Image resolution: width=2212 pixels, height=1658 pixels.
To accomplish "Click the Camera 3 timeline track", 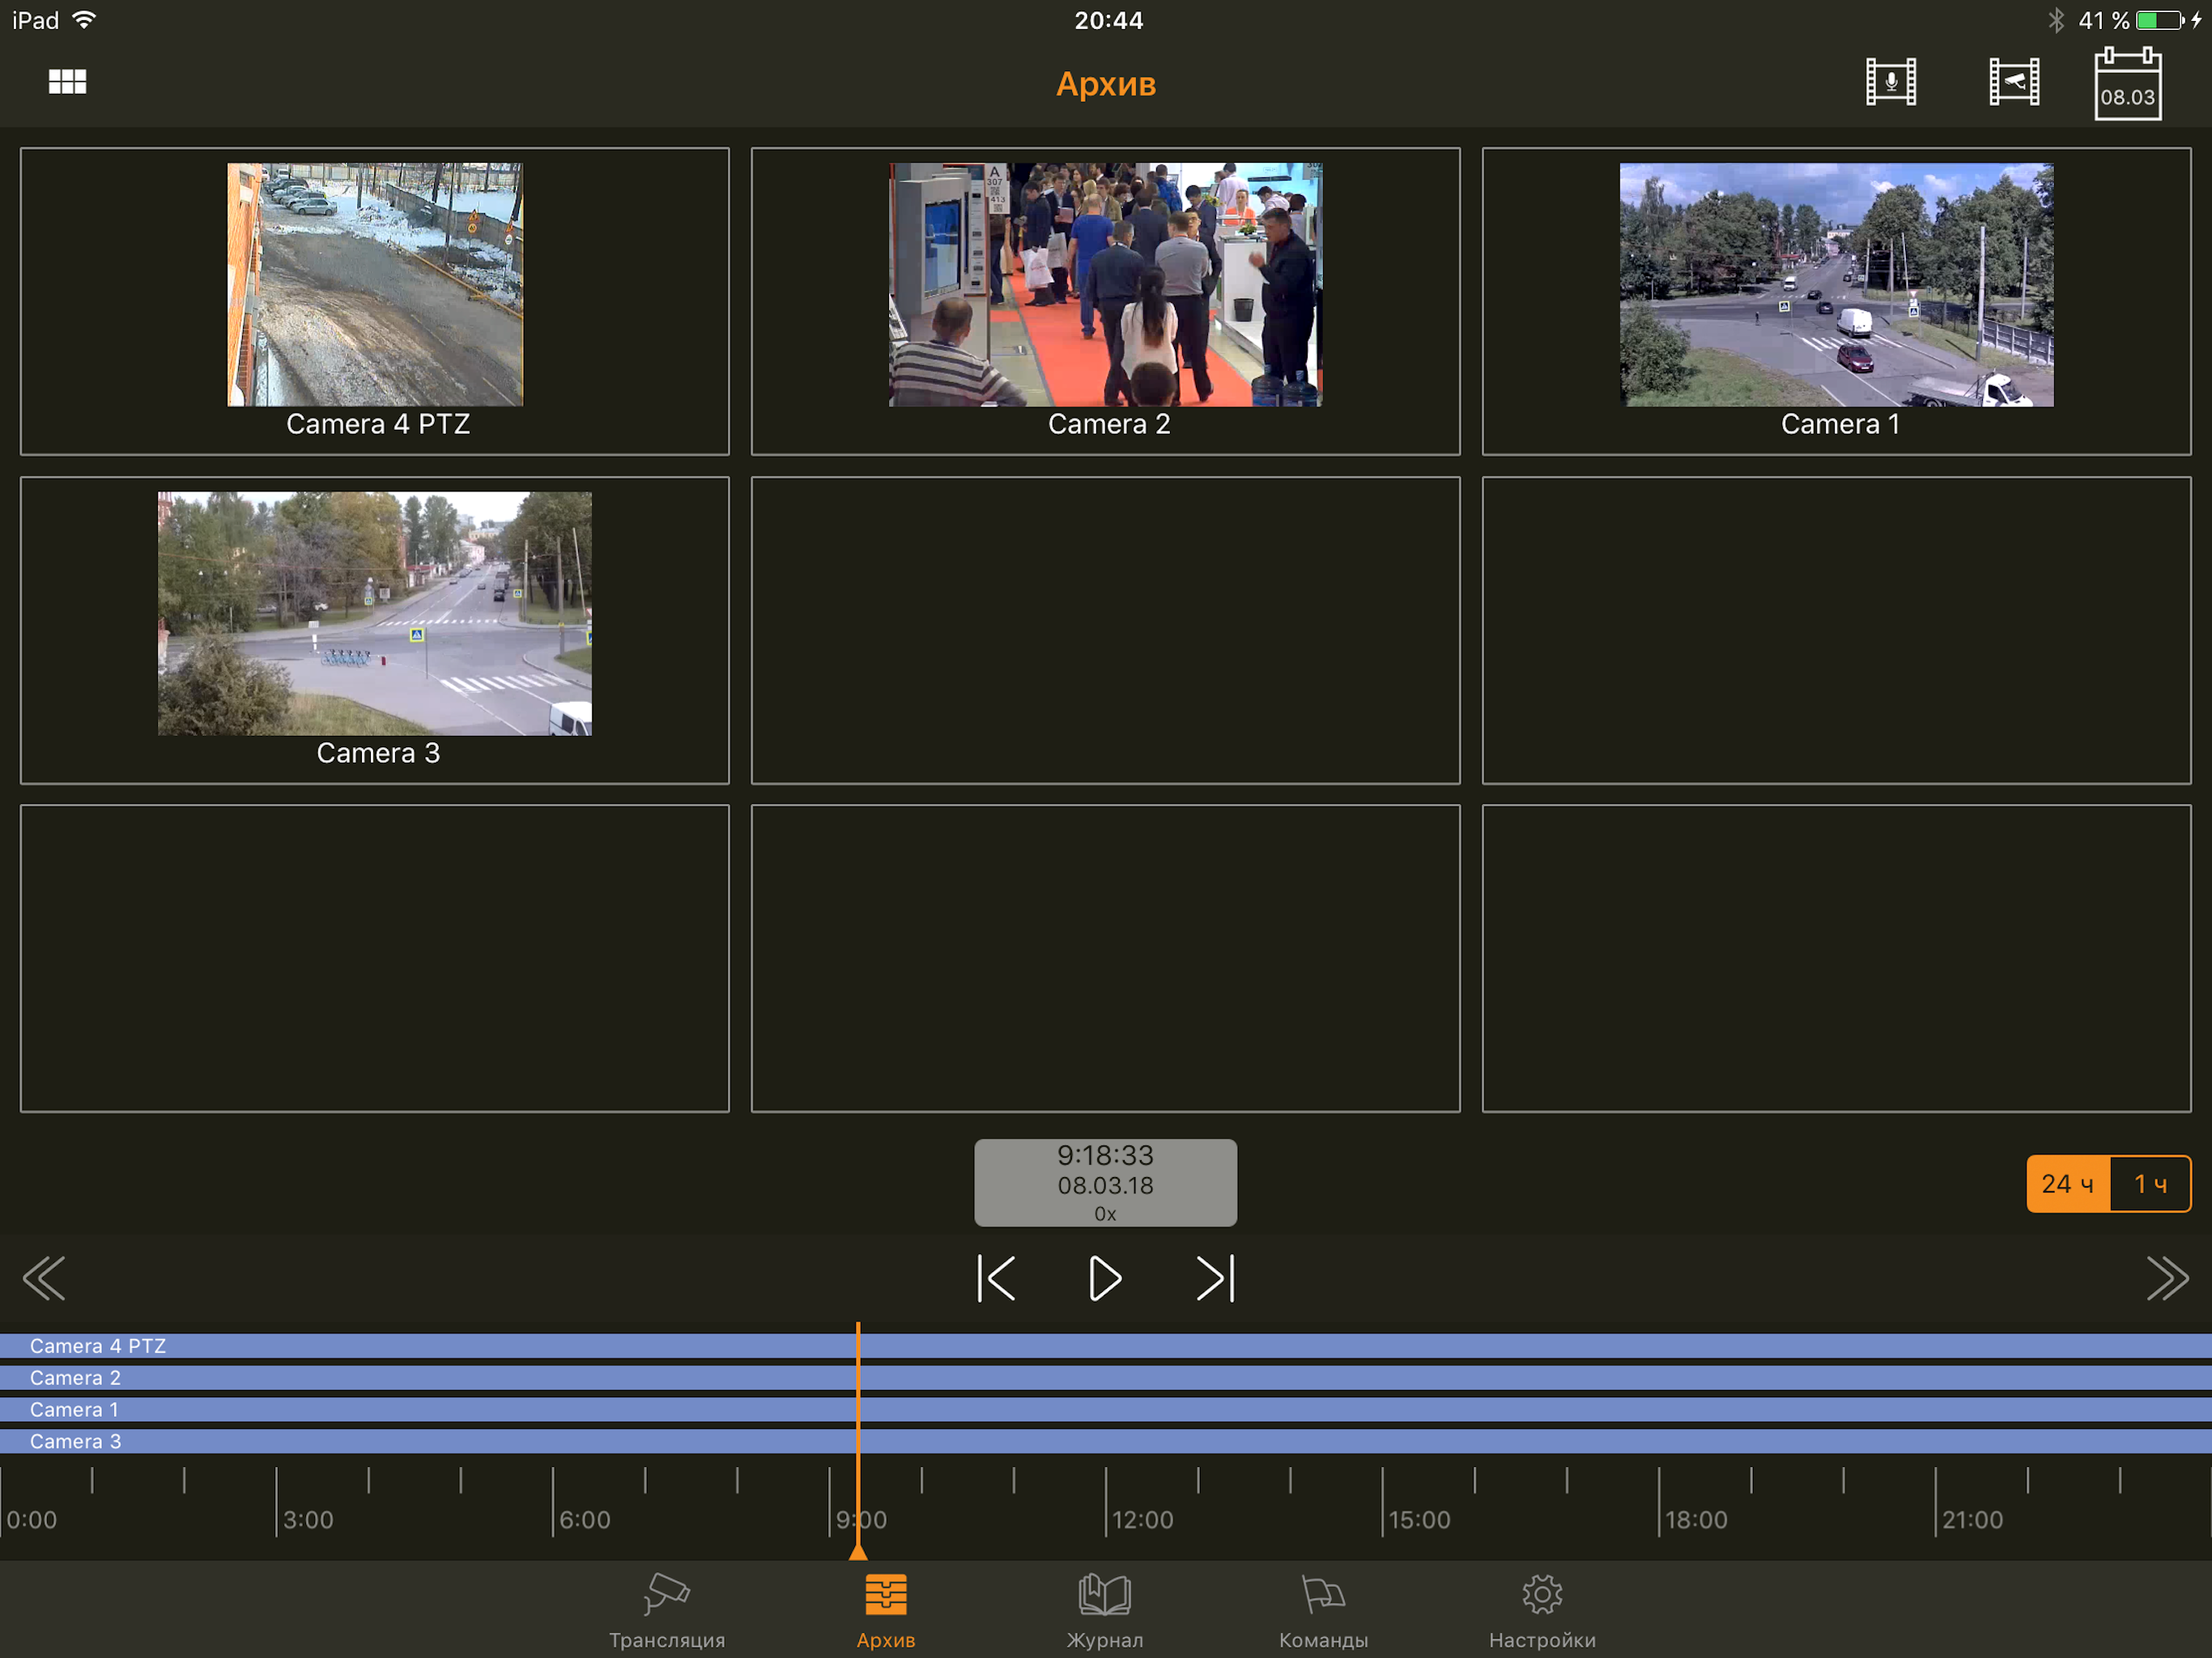I will (x=1106, y=1441).
